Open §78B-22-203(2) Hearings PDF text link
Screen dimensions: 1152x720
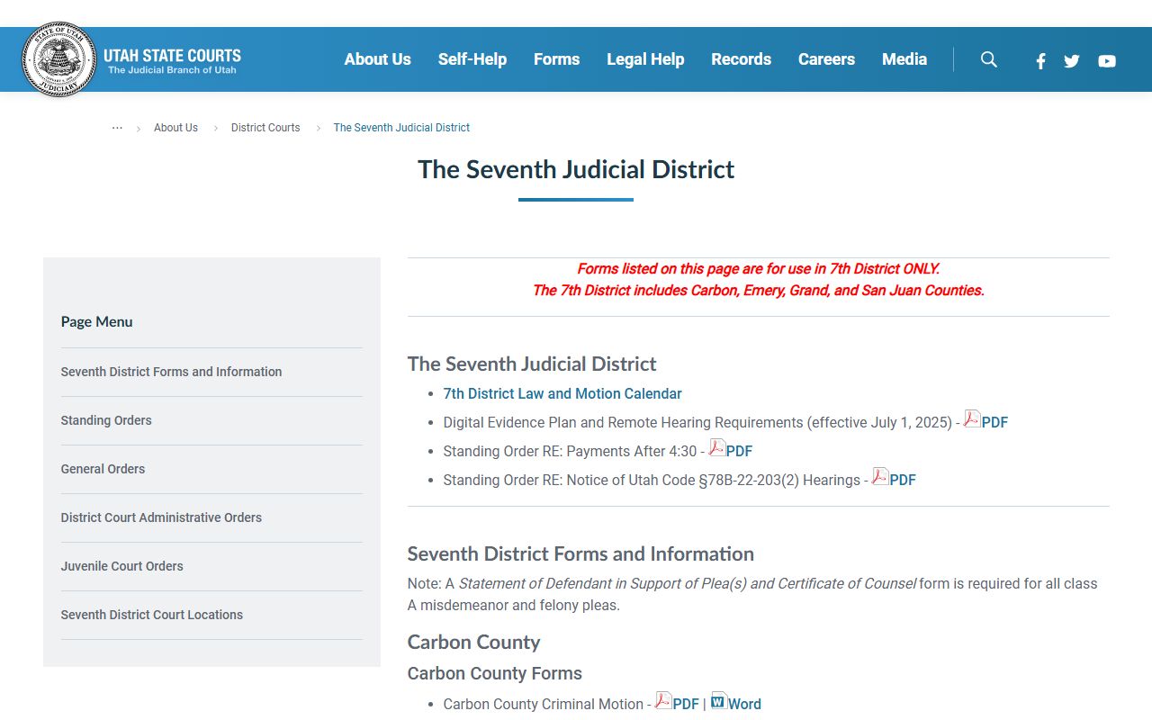pos(903,480)
